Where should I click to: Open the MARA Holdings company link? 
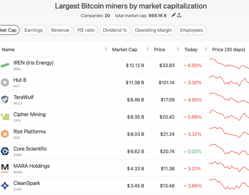32,166
